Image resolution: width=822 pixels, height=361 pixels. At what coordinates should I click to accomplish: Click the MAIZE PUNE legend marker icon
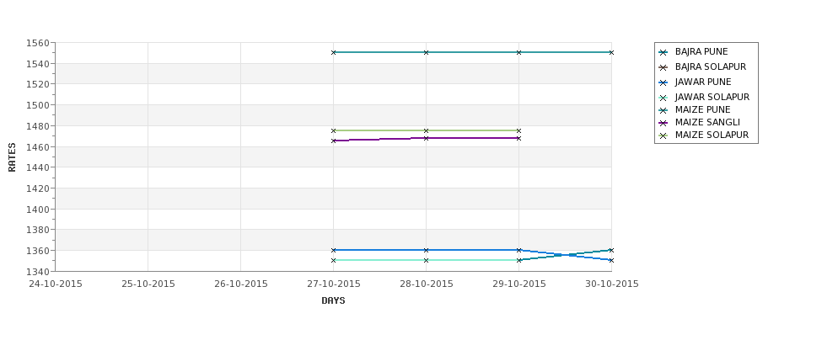tap(664, 110)
